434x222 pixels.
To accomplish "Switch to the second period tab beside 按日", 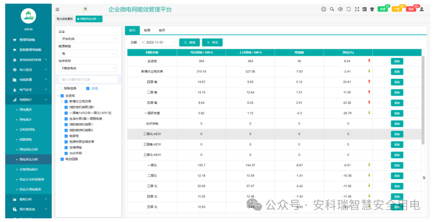I will (147, 30).
